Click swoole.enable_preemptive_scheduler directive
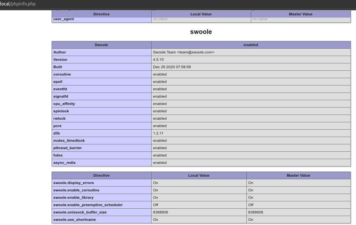The image size is (356, 225). [88, 205]
